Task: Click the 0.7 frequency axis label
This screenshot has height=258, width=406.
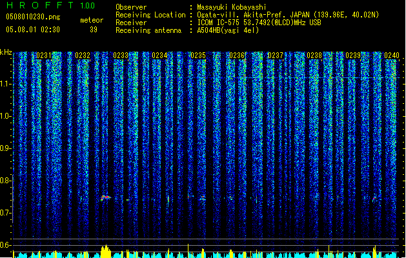Action: click(6, 213)
